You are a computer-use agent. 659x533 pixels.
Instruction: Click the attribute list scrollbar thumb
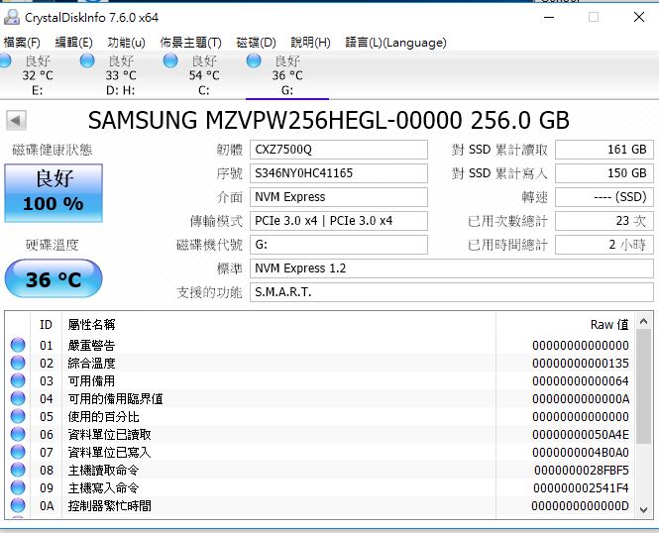[643, 386]
